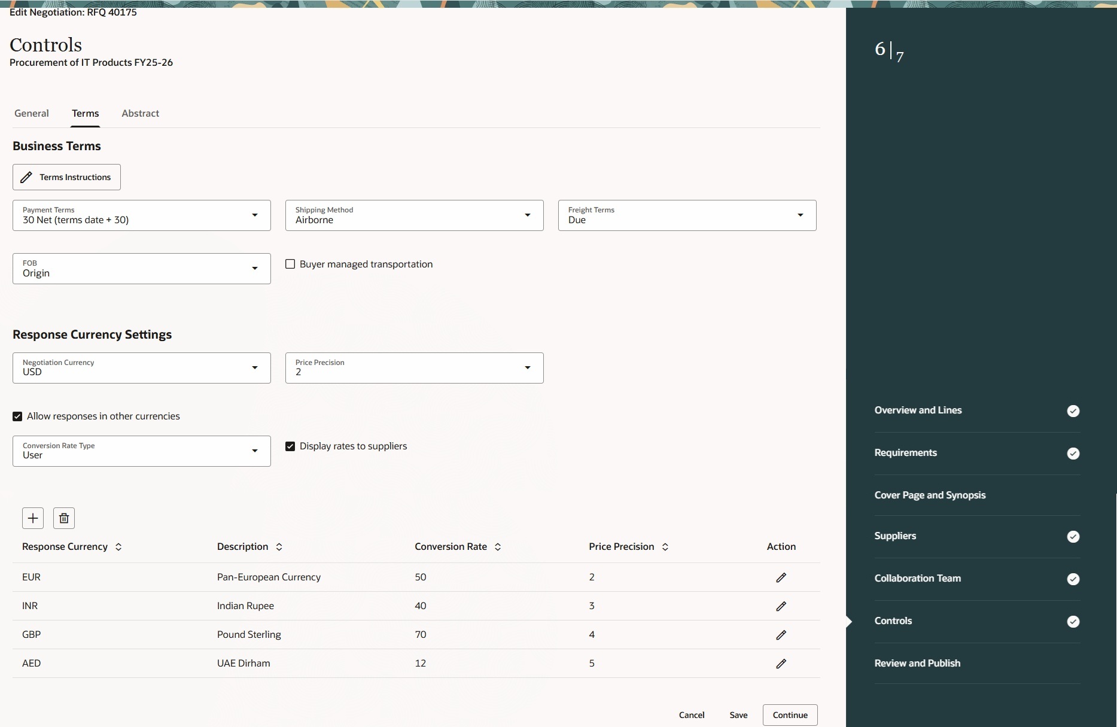
Task: Click the Save button
Action: 738,715
